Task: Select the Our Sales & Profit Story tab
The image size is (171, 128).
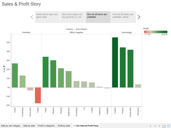Action: click(x=86, y=126)
